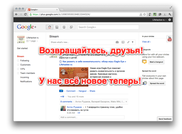Open Антон Рудаков commenter profile
The width and height of the screenshot is (182, 134).
point(74,107)
